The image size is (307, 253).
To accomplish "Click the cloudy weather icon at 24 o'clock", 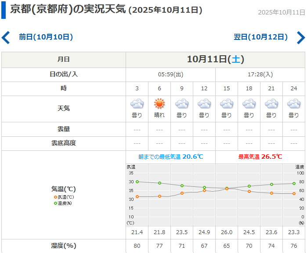I will [x=294, y=104].
